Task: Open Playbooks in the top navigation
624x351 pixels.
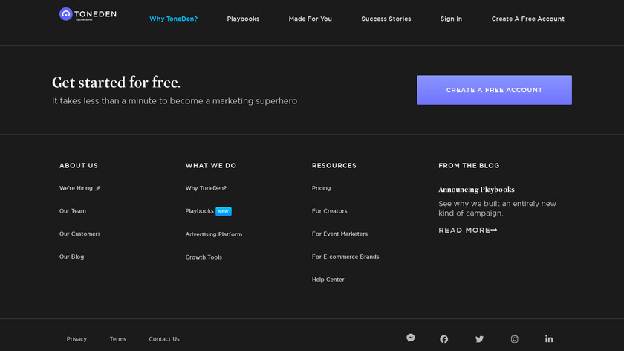Action: 243,19
